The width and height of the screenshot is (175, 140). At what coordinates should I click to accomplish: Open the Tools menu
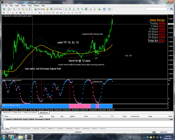click(x=30, y=6)
